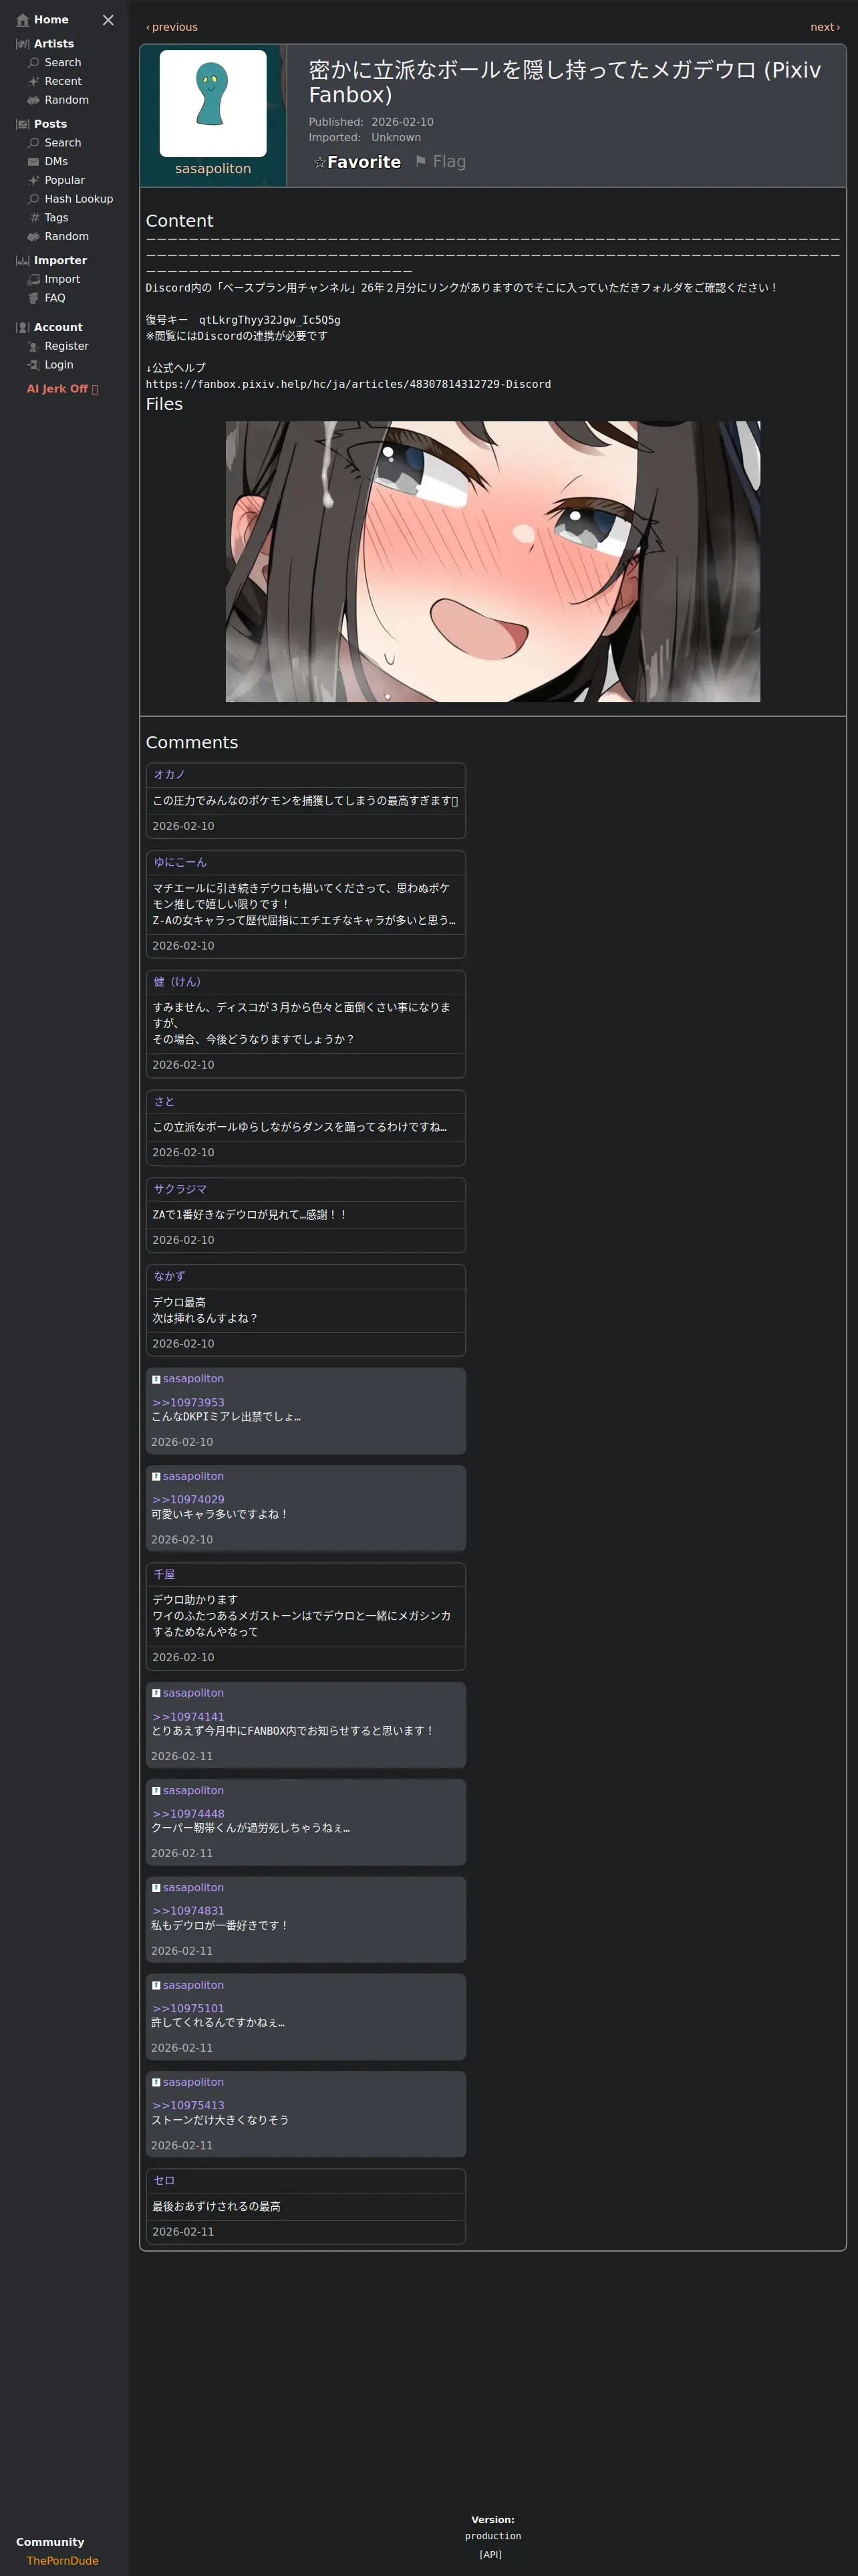858x2576 pixels.
Task: Click commenter name セロ
Action: point(164,2180)
